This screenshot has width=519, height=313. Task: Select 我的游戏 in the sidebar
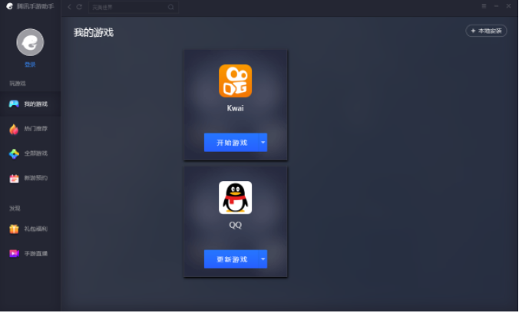pos(30,104)
